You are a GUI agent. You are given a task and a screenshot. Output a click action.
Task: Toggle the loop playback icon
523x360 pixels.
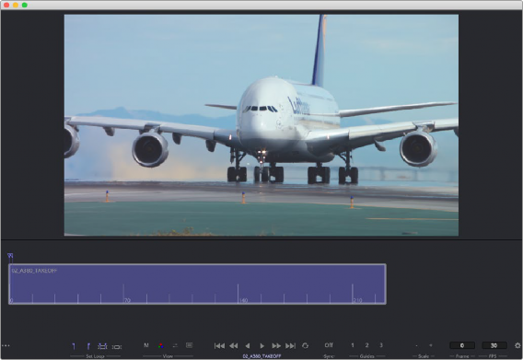pos(305,346)
